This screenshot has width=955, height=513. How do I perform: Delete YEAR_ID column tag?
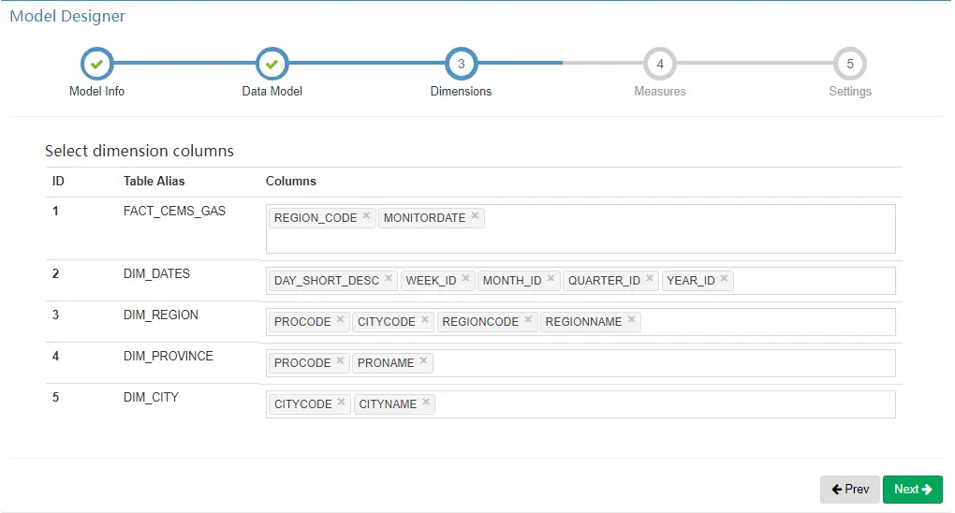(724, 278)
